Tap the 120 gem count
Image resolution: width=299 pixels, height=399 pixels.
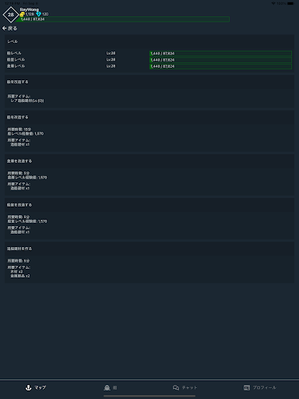(45, 14)
